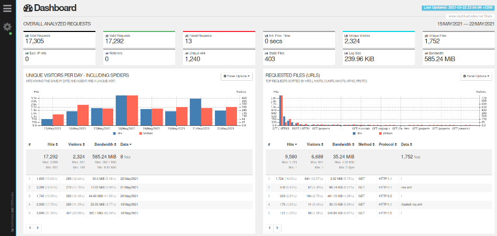Click the chart icon on Referrers card
497x236 pixels.
pyautogui.click(x=106, y=53)
